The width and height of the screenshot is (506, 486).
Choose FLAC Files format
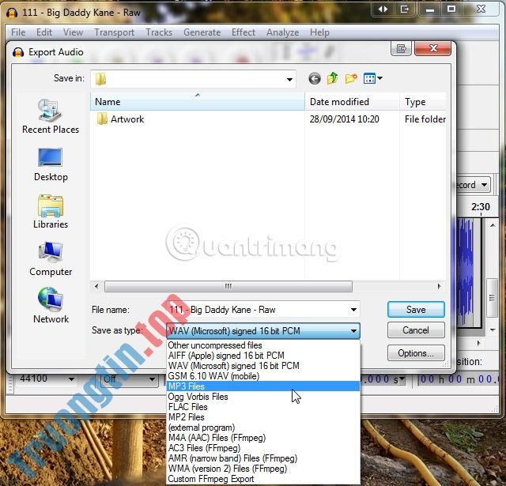[263, 407]
